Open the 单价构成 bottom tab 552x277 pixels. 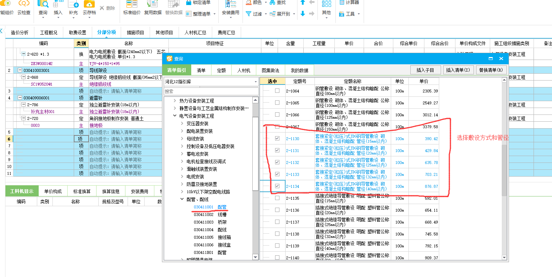point(53,191)
